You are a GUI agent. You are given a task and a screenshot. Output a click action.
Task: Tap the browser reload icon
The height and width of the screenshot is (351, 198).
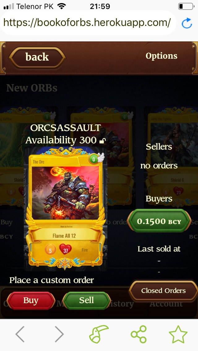tap(187, 23)
